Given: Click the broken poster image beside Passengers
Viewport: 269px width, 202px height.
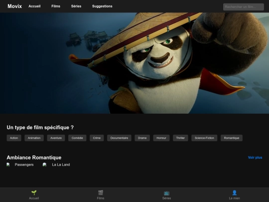Looking at the screenshot, I should pyautogui.click(x=8, y=165).
